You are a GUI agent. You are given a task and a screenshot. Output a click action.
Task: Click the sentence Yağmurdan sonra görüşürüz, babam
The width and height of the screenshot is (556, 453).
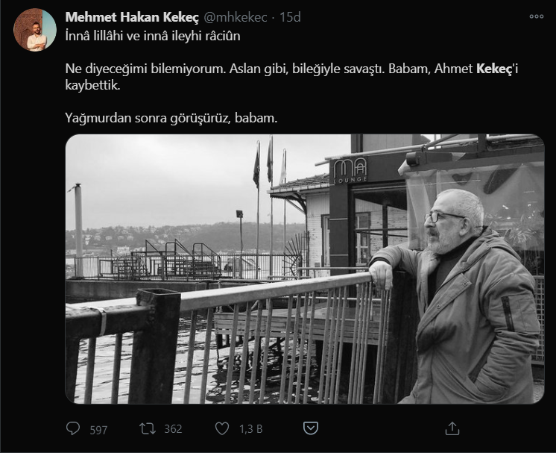[171, 118]
